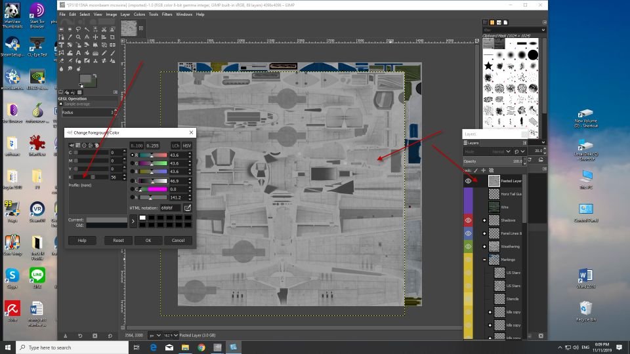Toggle the Sample average checkbox
This screenshot has width=630, height=354.
[x=61, y=104]
